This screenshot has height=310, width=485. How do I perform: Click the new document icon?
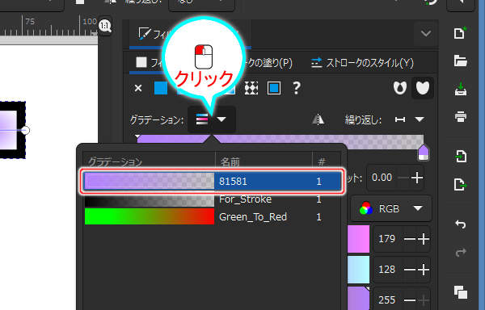(x=460, y=33)
